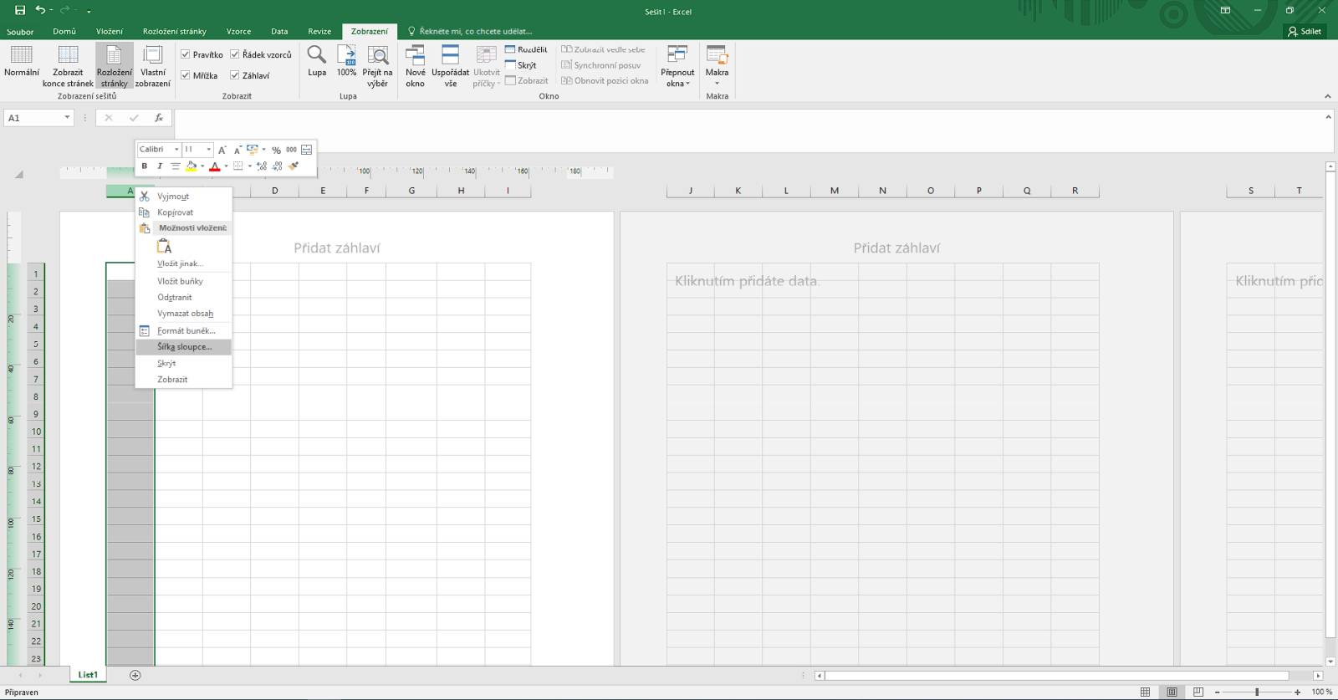Uncheck the Pravítko checkbox
The image size is (1338, 700).
186,54
